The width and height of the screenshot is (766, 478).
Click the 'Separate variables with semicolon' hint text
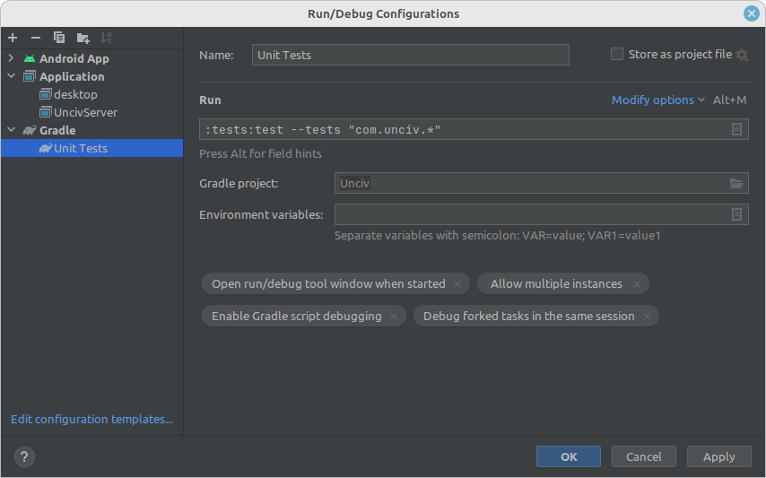click(x=497, y=235)
